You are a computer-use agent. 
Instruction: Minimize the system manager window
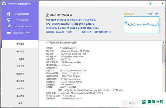coord(157,4)
